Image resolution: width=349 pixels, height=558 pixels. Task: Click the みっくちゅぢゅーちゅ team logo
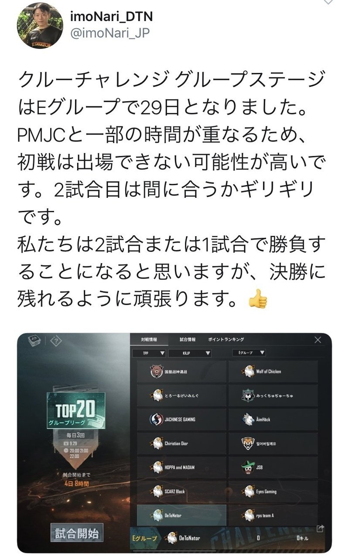pyautogui.click(x=247, y=396)
